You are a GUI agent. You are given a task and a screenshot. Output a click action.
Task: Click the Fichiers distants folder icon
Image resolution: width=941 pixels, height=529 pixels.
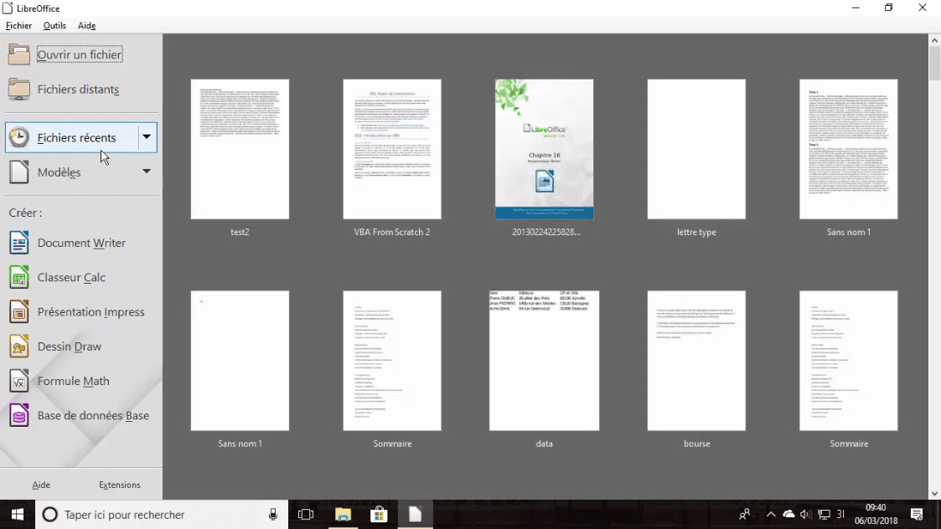(18, 90)
